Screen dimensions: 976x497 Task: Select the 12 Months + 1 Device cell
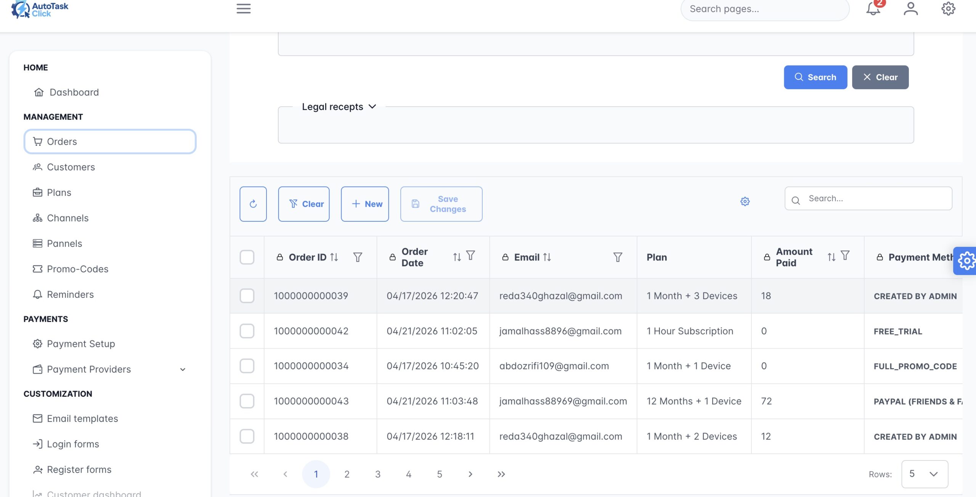[694, 401]
